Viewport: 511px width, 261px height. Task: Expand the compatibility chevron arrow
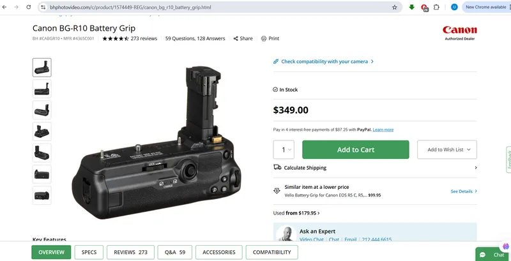point(372,61)
